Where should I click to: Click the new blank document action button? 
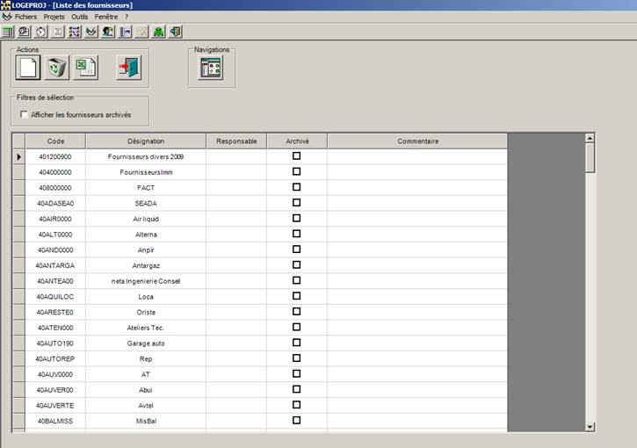[x=28, y=68]
